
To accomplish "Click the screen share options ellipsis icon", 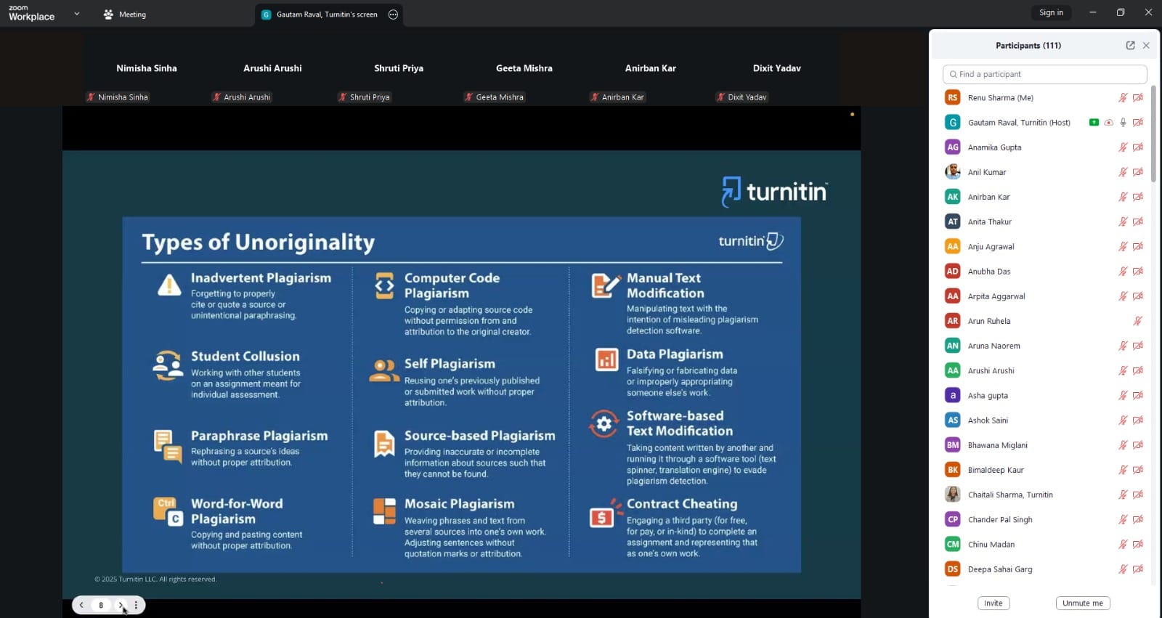I will point(393,15).
